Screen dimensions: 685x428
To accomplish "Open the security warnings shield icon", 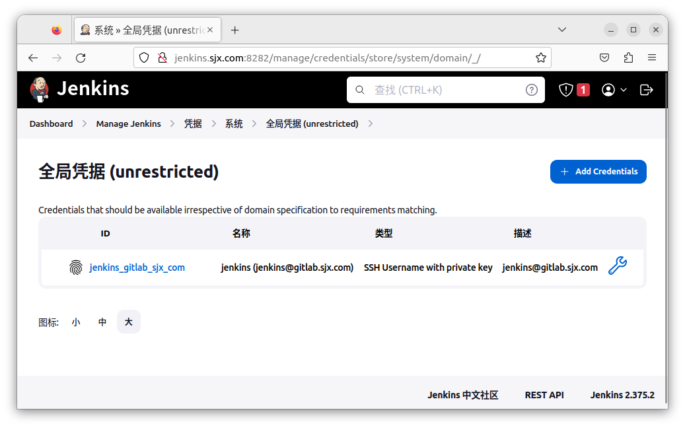I will point(566,90).
